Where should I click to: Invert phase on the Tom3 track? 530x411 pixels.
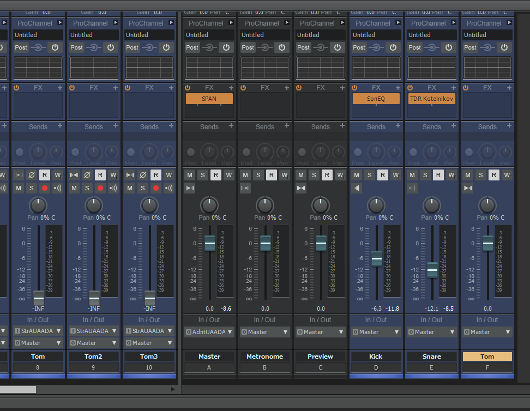pyautogui.click(x=142, y=175)
